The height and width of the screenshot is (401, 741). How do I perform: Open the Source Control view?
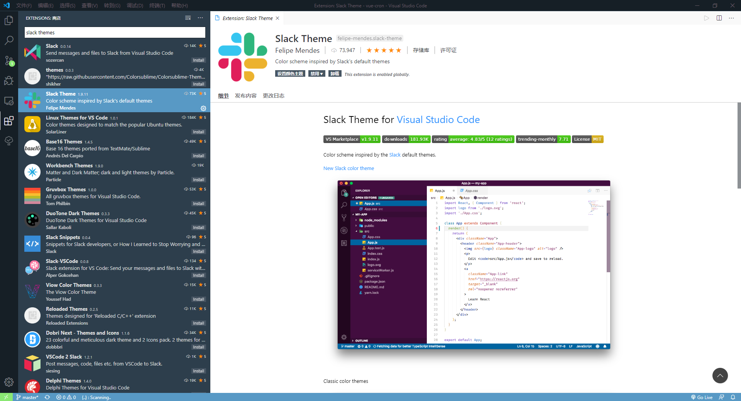9,61
